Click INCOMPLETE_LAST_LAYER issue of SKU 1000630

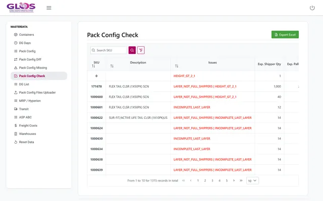click(192, 139)
